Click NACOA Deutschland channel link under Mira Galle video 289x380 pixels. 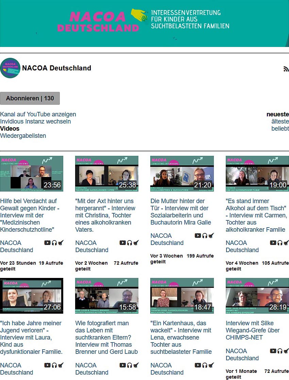[x=167, y=239]
